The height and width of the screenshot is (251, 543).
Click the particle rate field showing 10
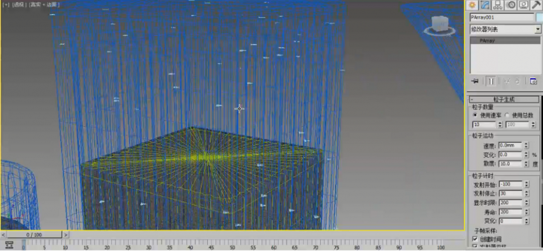pyautogui.click(x=485, y=124)
